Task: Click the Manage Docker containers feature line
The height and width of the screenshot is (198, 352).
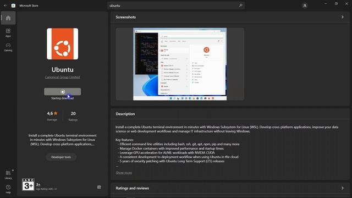Action: 172,148
